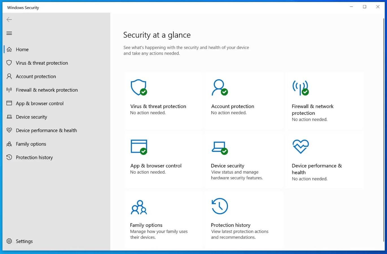Click Device performance & health tile title
This screenshot has height=254, width=387.
(x=317, y=169)
